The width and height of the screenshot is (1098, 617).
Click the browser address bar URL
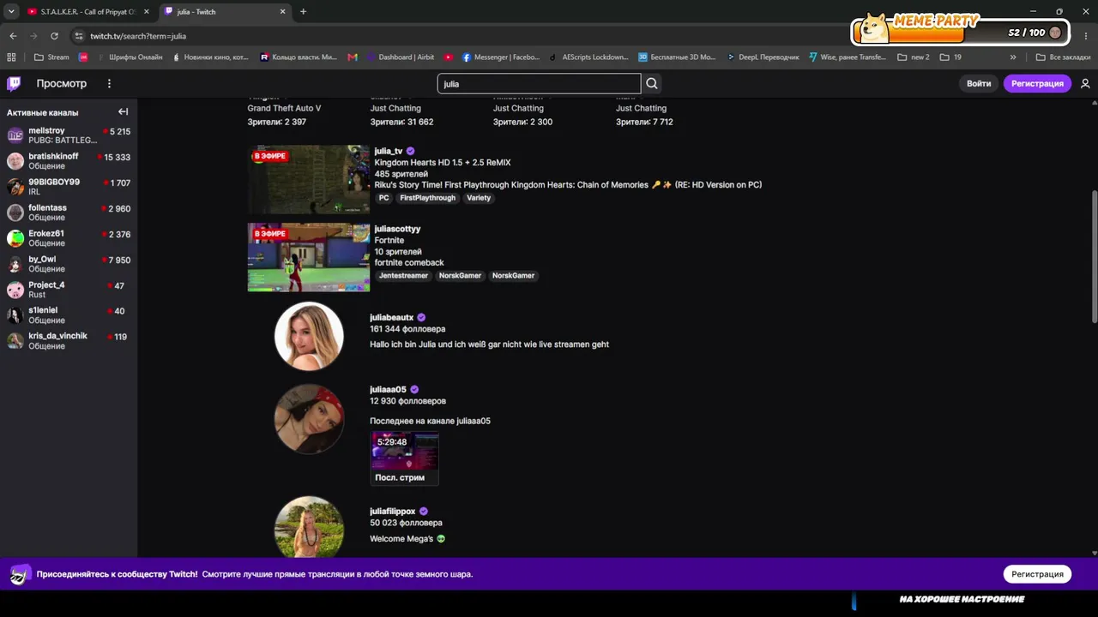138,36
